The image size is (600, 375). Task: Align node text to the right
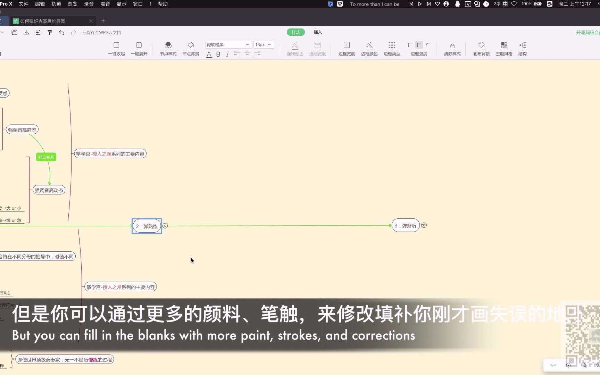(257, 54)
